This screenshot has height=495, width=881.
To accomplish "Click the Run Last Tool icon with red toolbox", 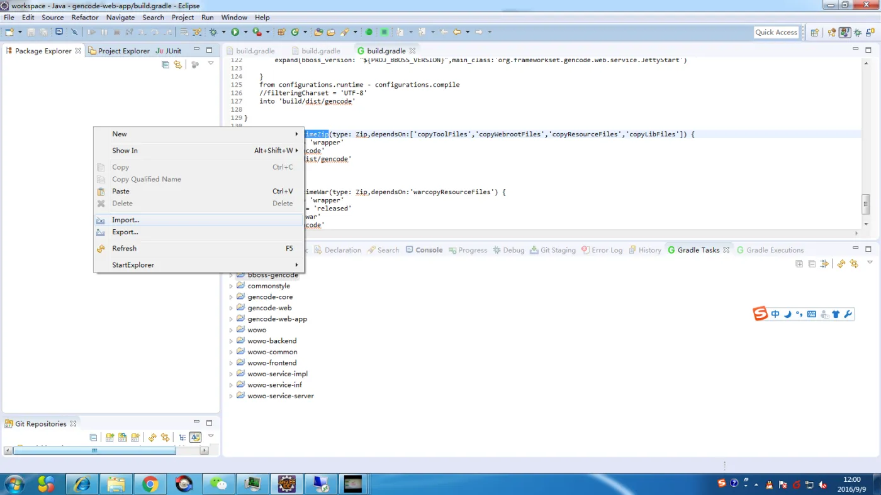I will [256, 32].
